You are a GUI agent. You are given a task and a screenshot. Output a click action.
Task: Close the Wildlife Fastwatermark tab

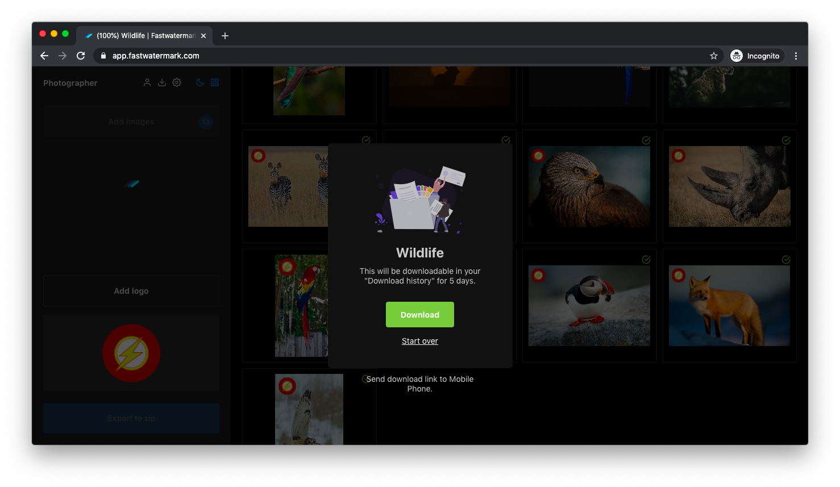point(203,36)
